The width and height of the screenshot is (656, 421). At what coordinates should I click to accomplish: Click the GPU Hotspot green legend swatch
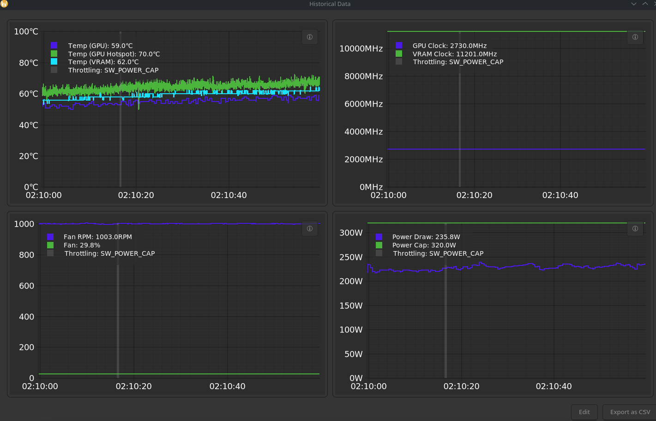pyautogui.click(x=54, y=54)
